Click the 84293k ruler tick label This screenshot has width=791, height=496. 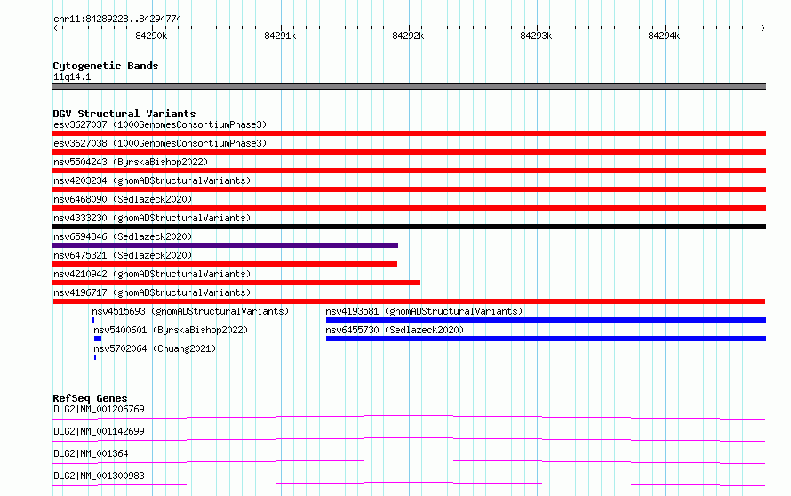pos(536,36)
